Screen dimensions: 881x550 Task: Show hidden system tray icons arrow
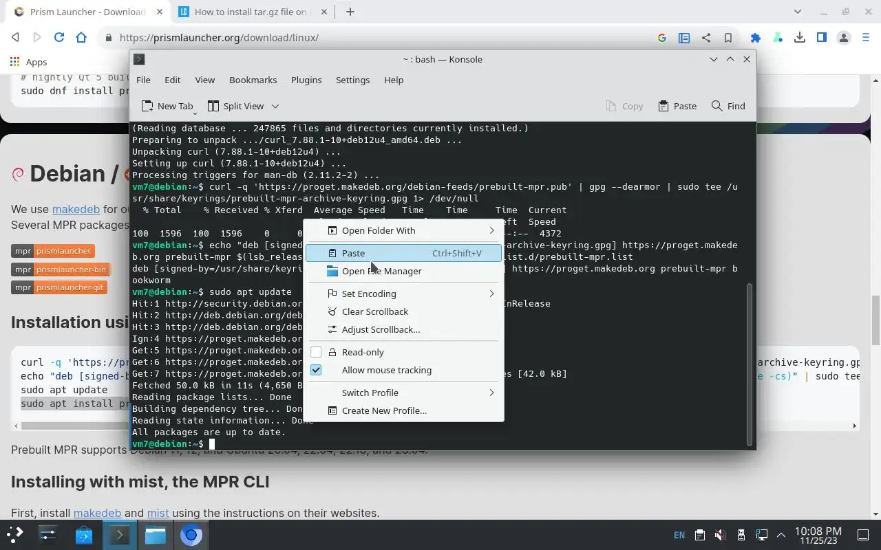click(781, 535)
